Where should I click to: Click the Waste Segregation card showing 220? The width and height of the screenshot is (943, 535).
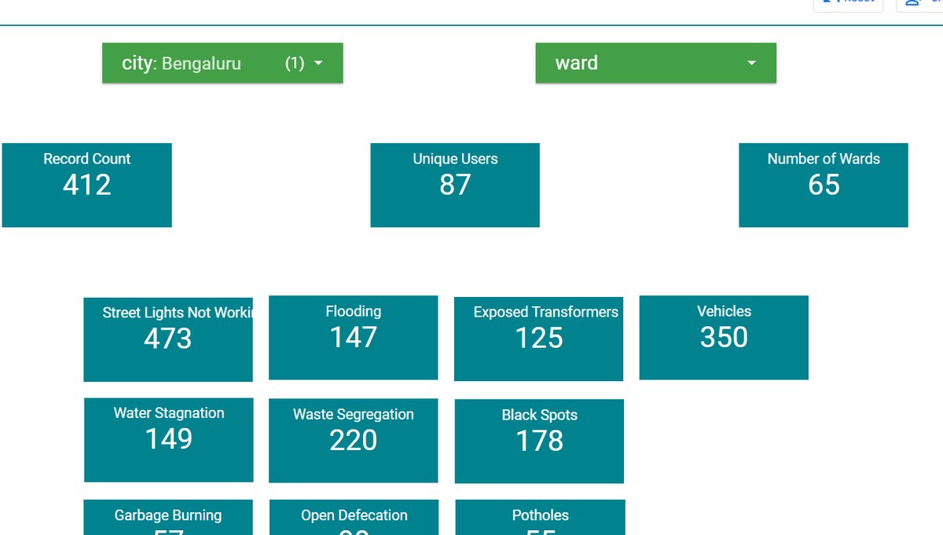click(354, 441)
